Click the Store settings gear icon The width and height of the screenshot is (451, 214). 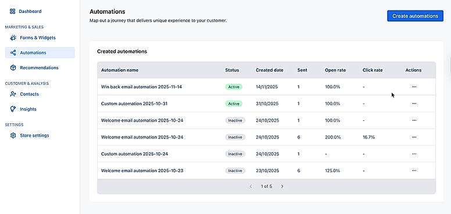click(13, 135)
